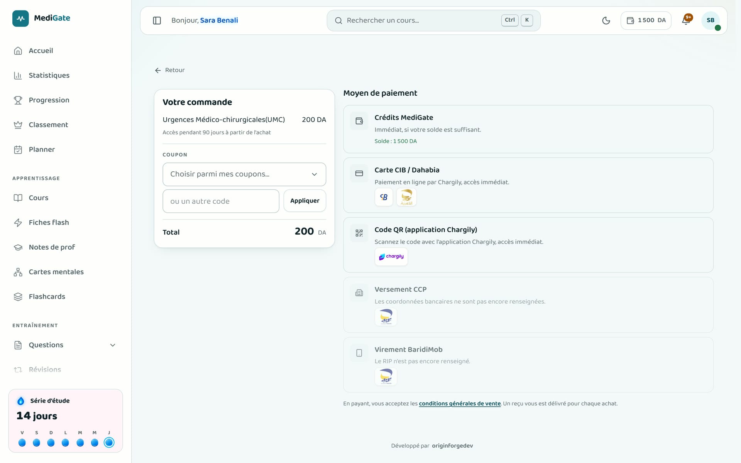Click the QR code icon
Screen dimensions: 741x463
click(x=359, y=233)
